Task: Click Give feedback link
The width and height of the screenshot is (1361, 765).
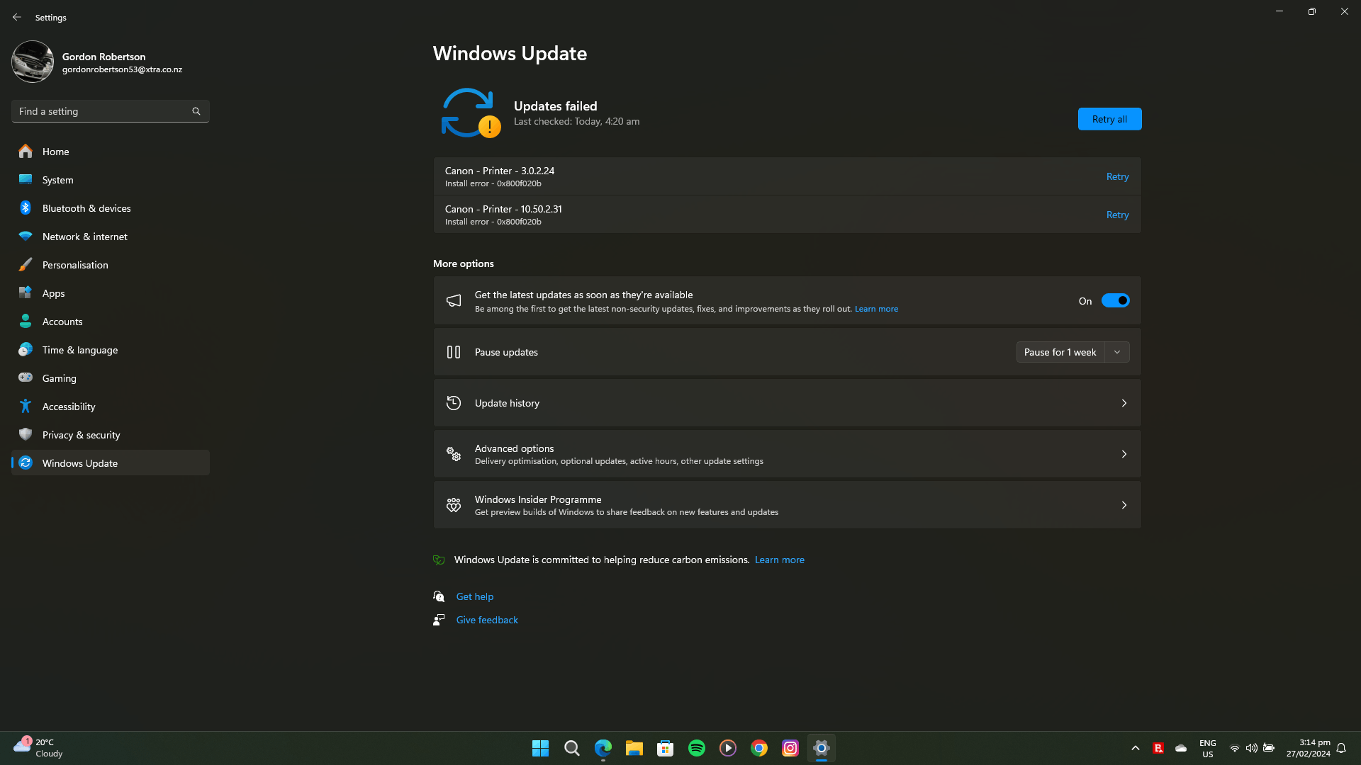Action: pyautogui.click(x=487, y=620)
